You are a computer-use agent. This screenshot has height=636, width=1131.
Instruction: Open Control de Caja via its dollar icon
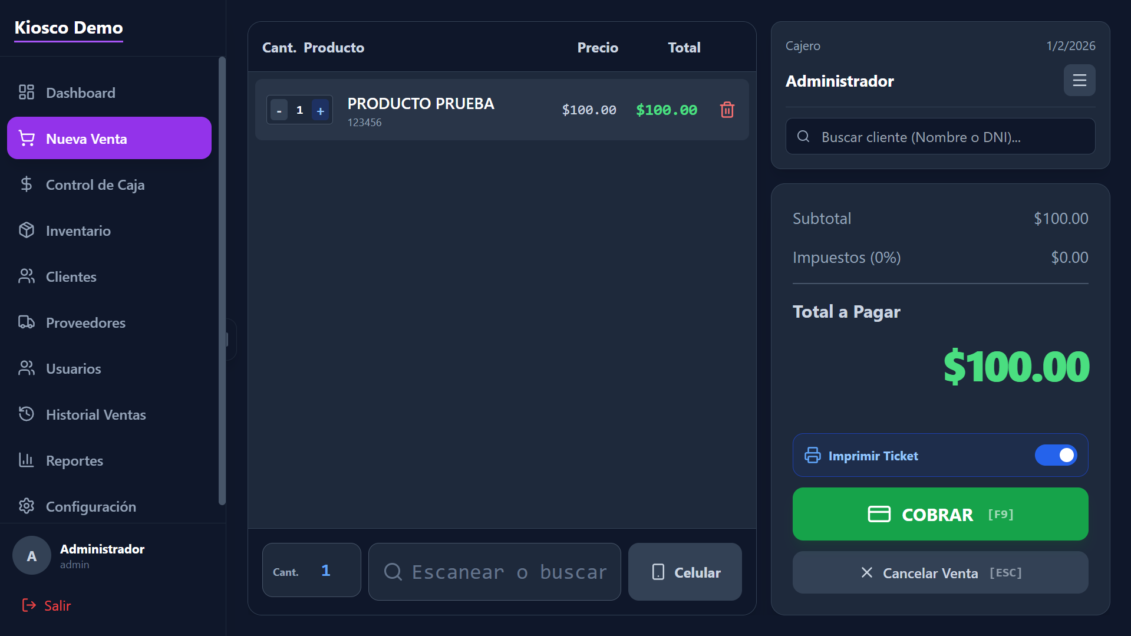(27, 184)
